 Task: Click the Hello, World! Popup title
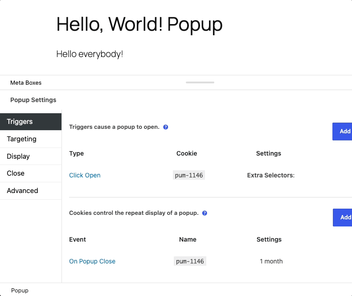click(139, 24)
